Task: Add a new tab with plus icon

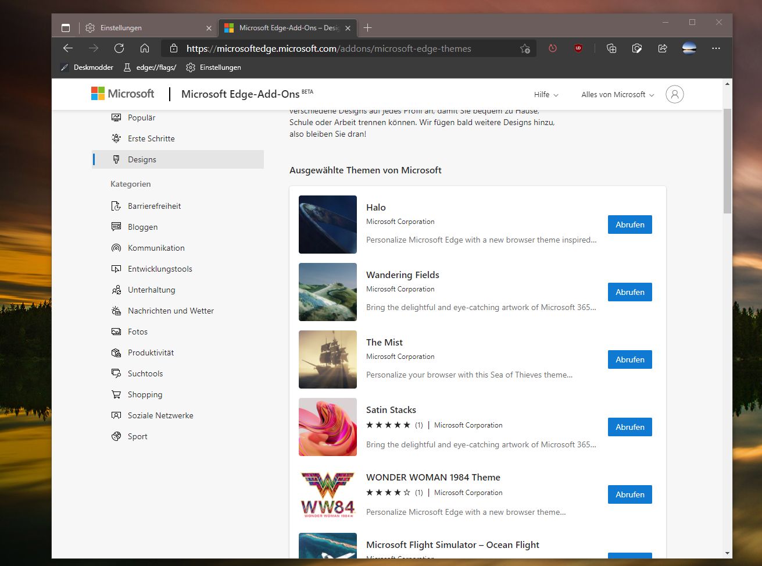Action: tap(367, 27)
